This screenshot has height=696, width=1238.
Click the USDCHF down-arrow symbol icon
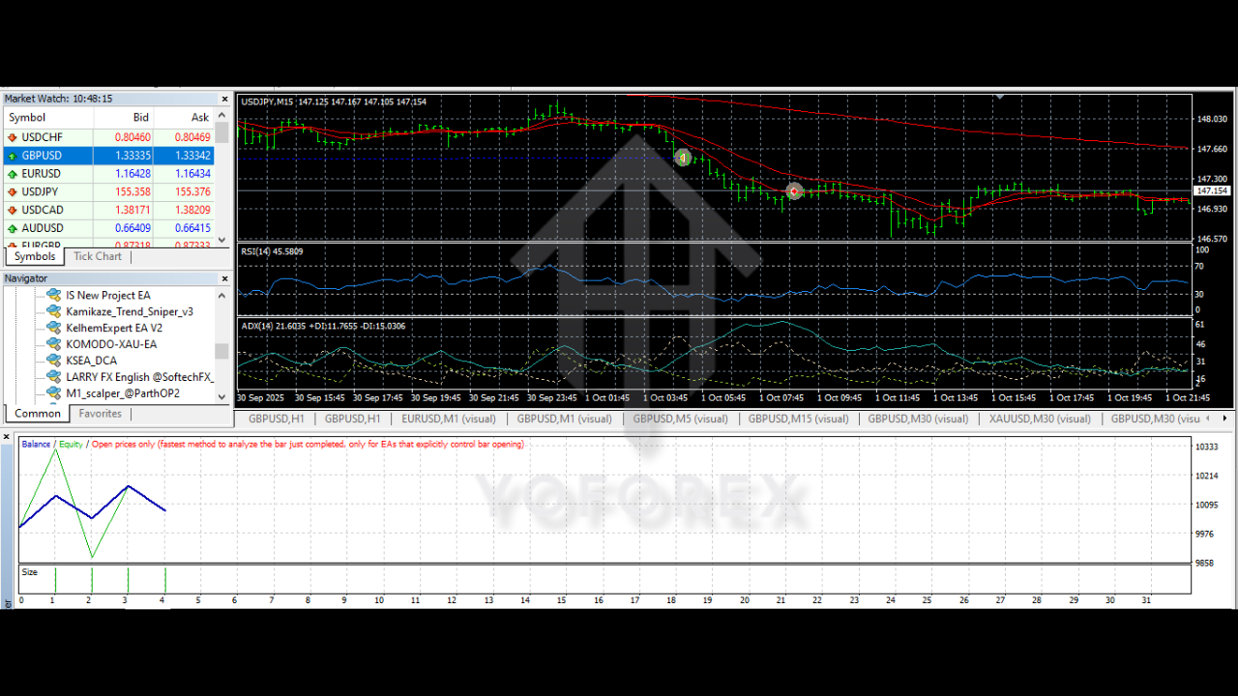13,137
